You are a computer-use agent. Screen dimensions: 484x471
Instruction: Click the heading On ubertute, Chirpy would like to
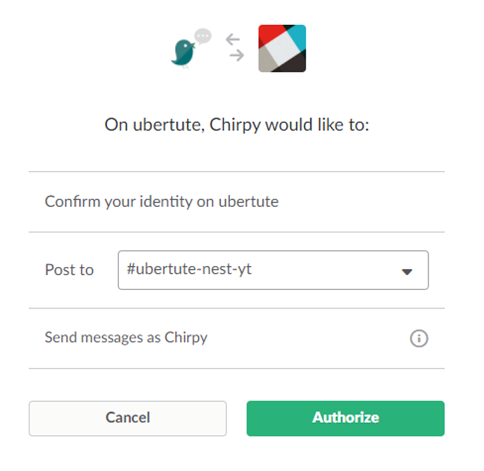[237, 125]
